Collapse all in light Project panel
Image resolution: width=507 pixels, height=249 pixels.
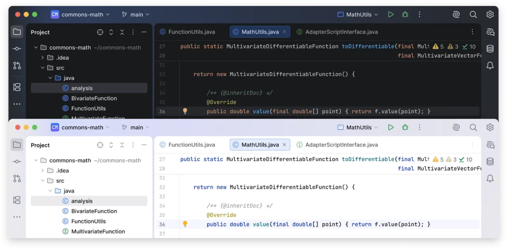click(122, 145)
